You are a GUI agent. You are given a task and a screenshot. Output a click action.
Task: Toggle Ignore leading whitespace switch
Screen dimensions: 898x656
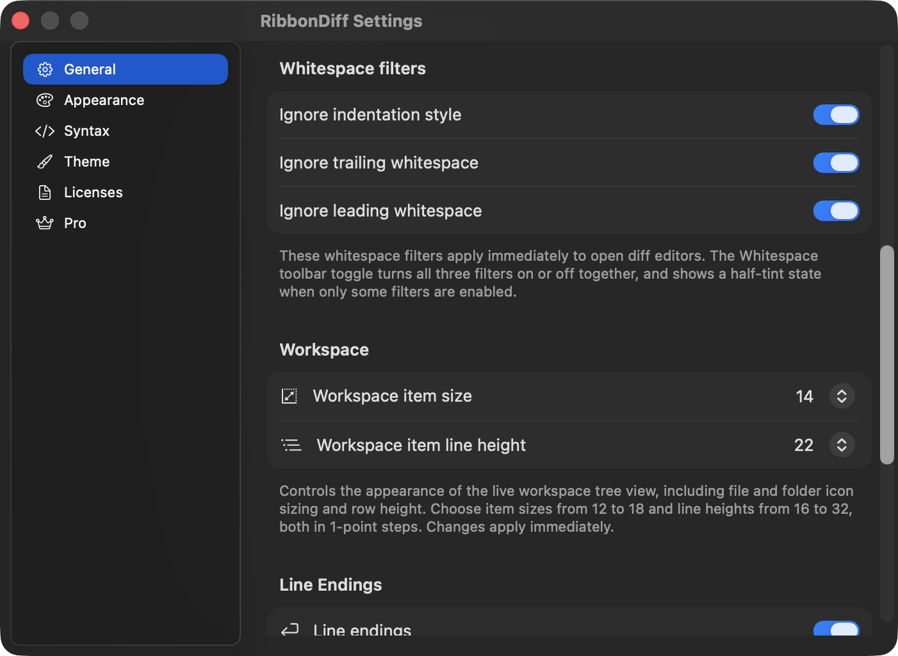(836, 211)
